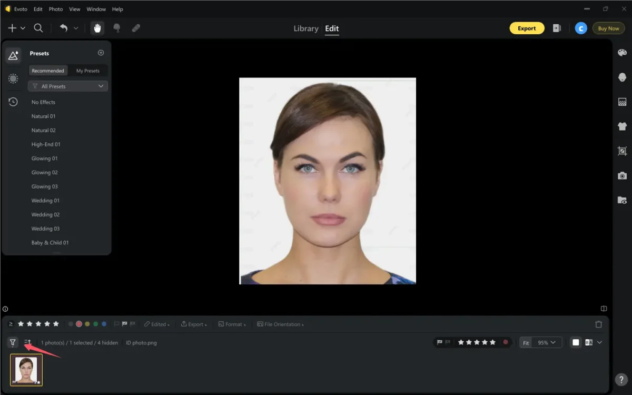Toggle the funnel filter button

tap(13, 342)
